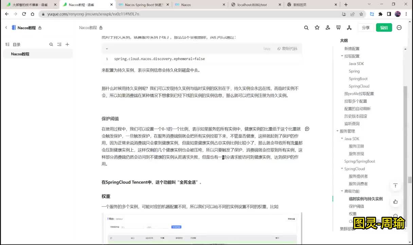
Task: Click the 大纲 outline heading
Action: (x=344, y=40)
